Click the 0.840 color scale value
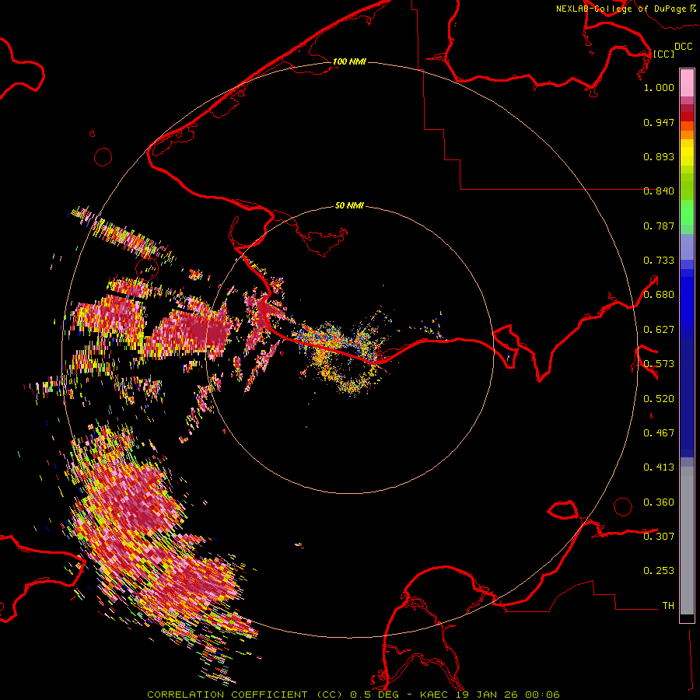Image resolution: width=700 pixels, height=700 pixels. [x=659, y=191]
